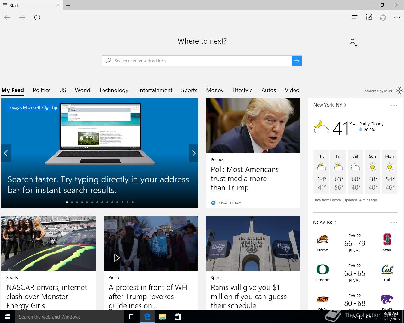Open the Poll: Most Americans trust media headline
404x323 pixels.
click(x=245, y=179)
